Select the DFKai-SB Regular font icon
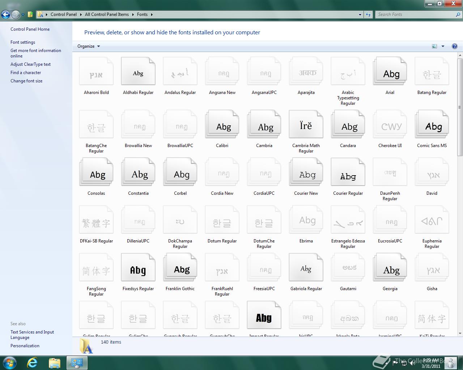The height and width of the screenshot is (370, 463). coord(96,220)
